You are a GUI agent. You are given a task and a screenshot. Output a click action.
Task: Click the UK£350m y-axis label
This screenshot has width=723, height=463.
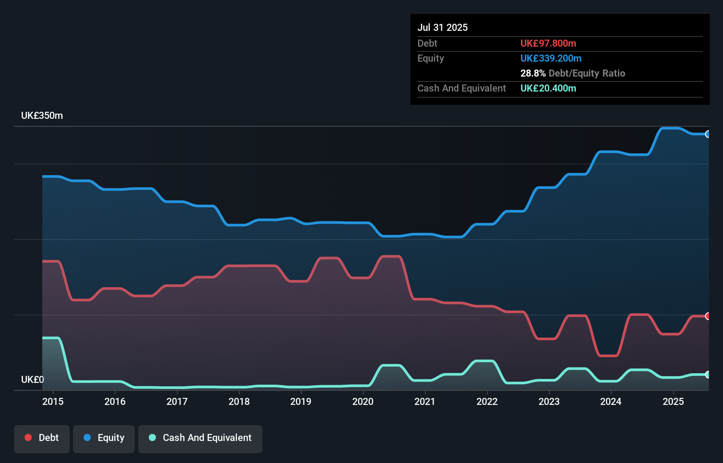[42, 116]
